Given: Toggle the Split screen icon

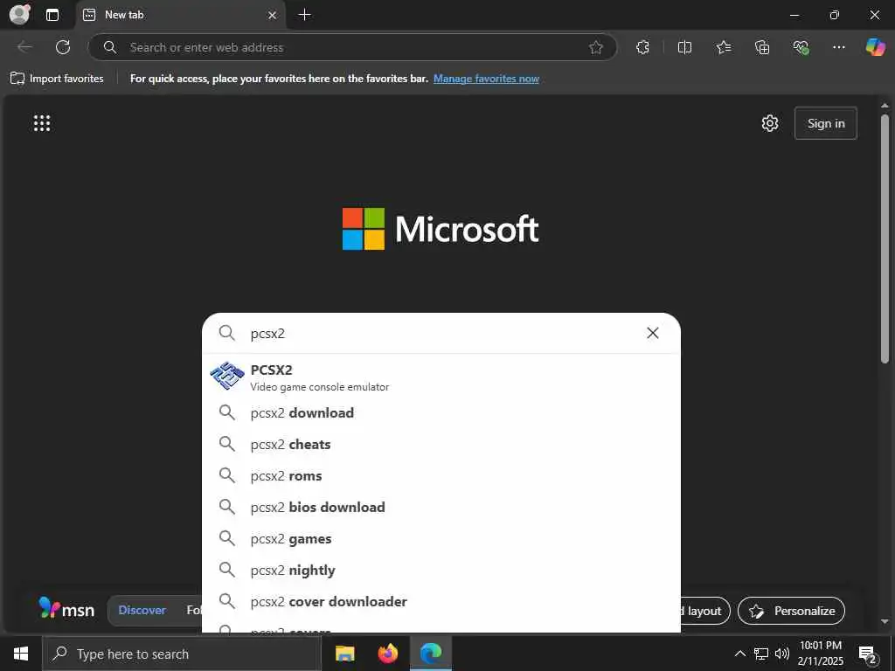Looking at the screenshot, I should pyautogui.click(x=684, y=47).
